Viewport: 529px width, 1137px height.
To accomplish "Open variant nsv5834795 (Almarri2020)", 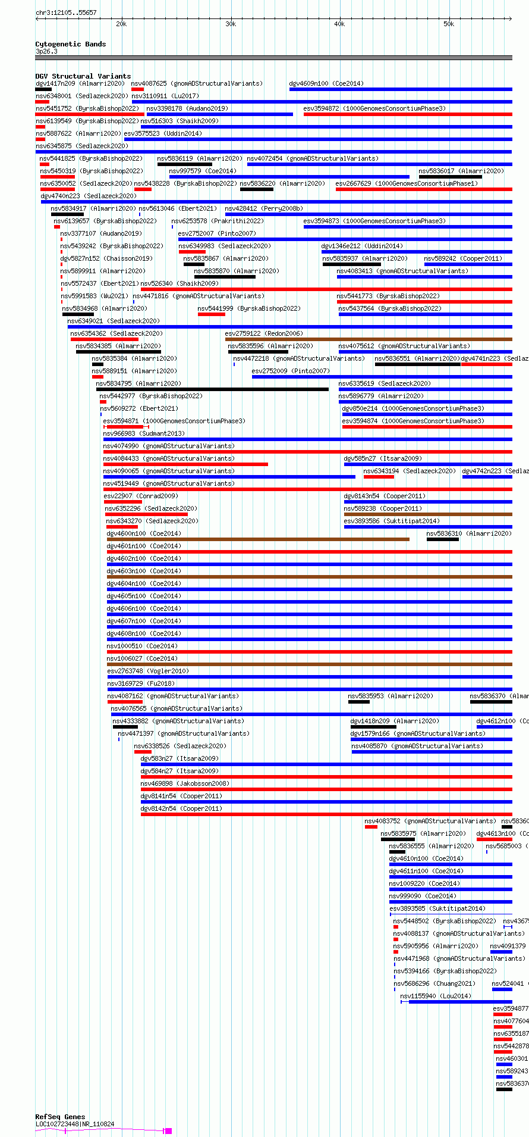I will pyautogui.click(x=138, y=383).
